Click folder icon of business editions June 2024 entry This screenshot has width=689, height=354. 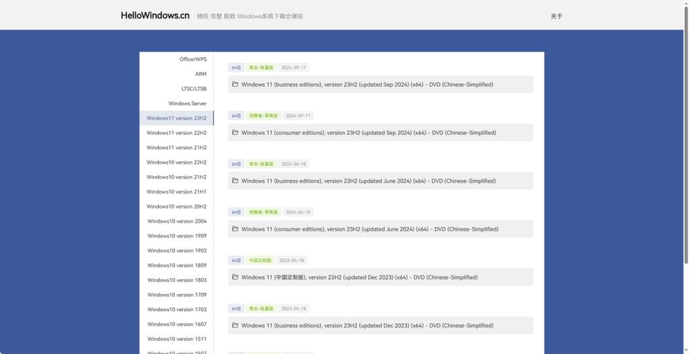click(x=235, y=181)
